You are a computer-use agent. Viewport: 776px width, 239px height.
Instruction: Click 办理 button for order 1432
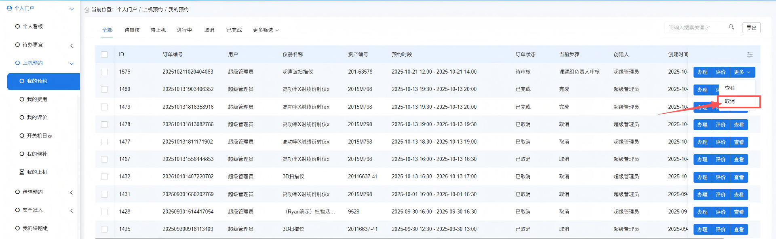(702, 177)
